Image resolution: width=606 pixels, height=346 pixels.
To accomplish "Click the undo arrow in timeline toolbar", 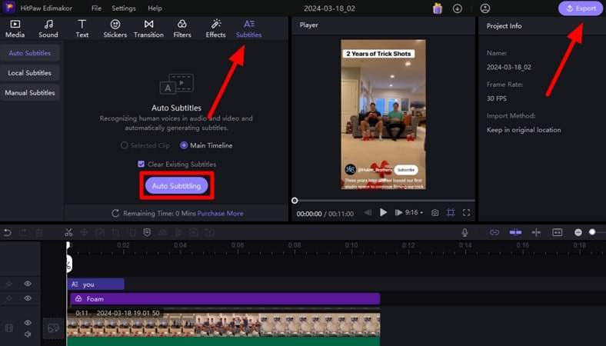I will coord(8,232).
